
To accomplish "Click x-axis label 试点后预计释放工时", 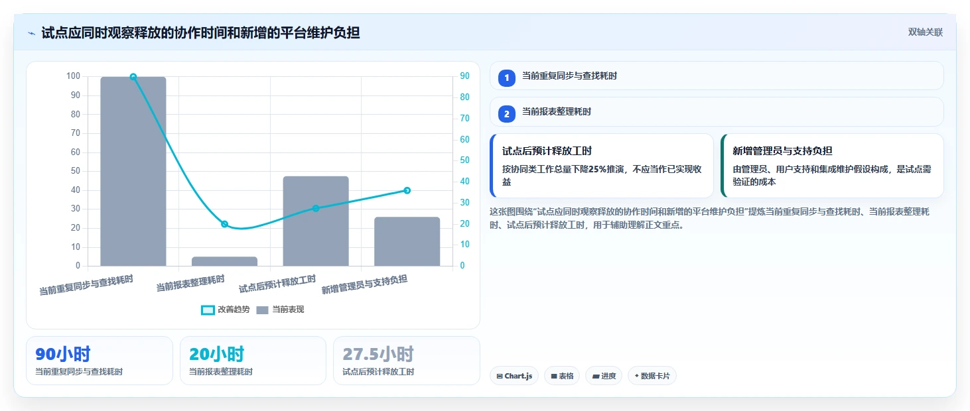I will [277, 284].
